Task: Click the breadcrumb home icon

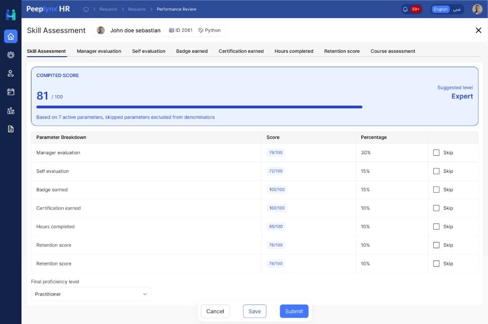Action: coord(86,10)
